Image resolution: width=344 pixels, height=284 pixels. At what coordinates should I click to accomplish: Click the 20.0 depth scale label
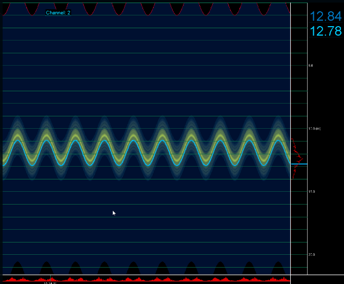pos(312,255)
